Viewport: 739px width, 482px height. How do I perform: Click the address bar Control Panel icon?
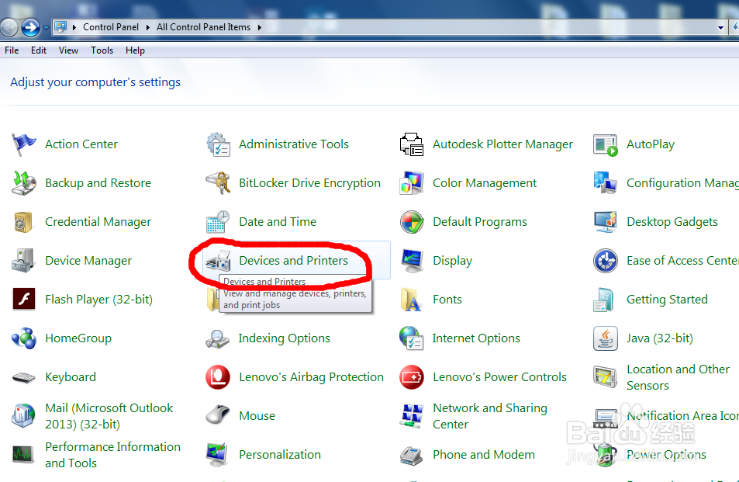(60, 27)
